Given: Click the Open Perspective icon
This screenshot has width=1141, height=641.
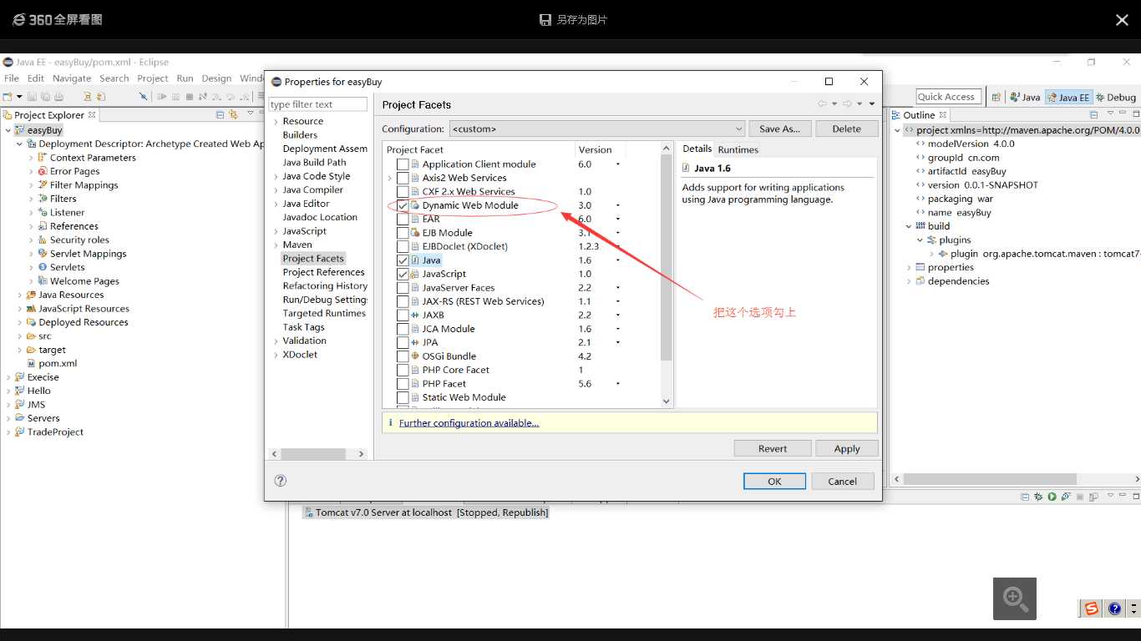Looking at the screenshot, I should click(996, 97).
